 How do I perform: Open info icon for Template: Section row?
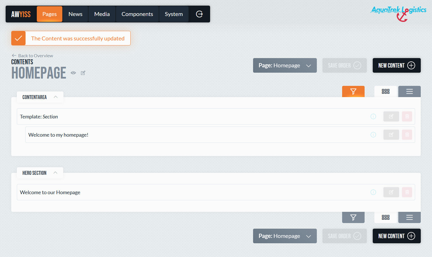point(373,116)
